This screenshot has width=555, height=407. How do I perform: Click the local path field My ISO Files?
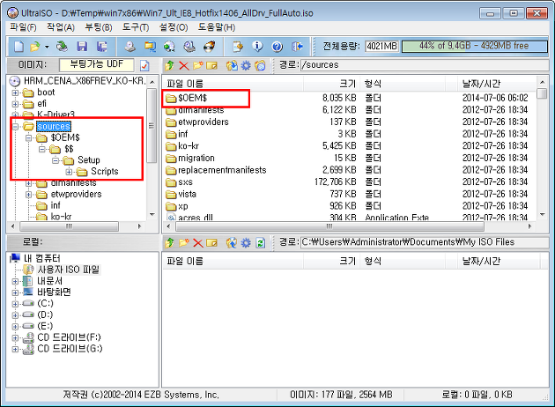[424, 242]
